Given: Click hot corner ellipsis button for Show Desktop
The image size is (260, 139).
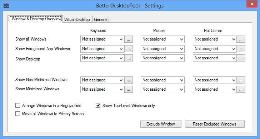Looking at the screenshot, I should pos(241,58).
